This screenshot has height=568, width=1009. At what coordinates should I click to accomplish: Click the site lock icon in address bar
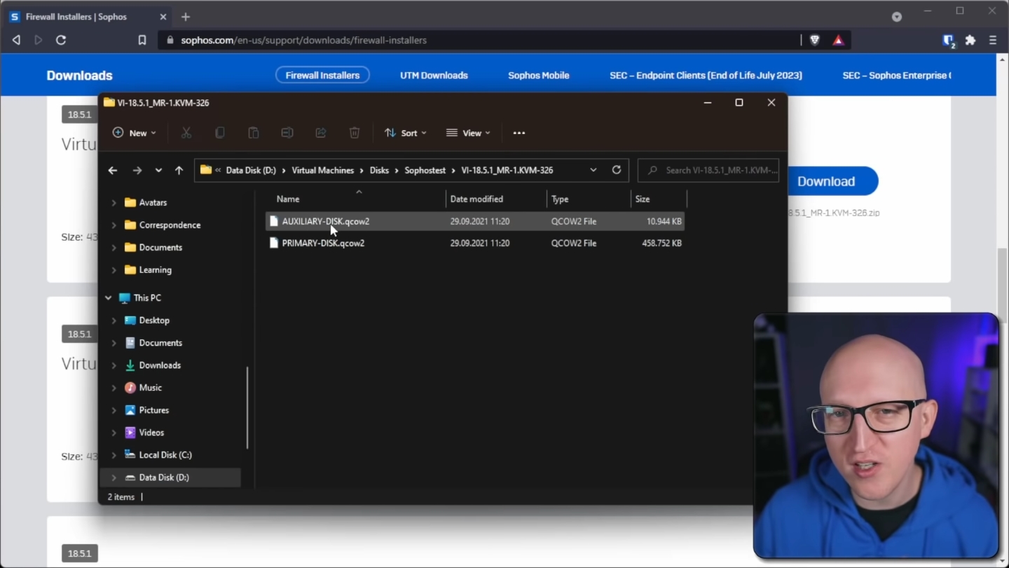point(170,40)
